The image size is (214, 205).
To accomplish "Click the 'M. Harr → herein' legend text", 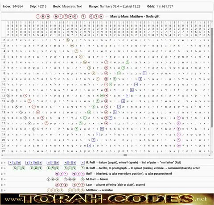I will (x=97, y=179).
